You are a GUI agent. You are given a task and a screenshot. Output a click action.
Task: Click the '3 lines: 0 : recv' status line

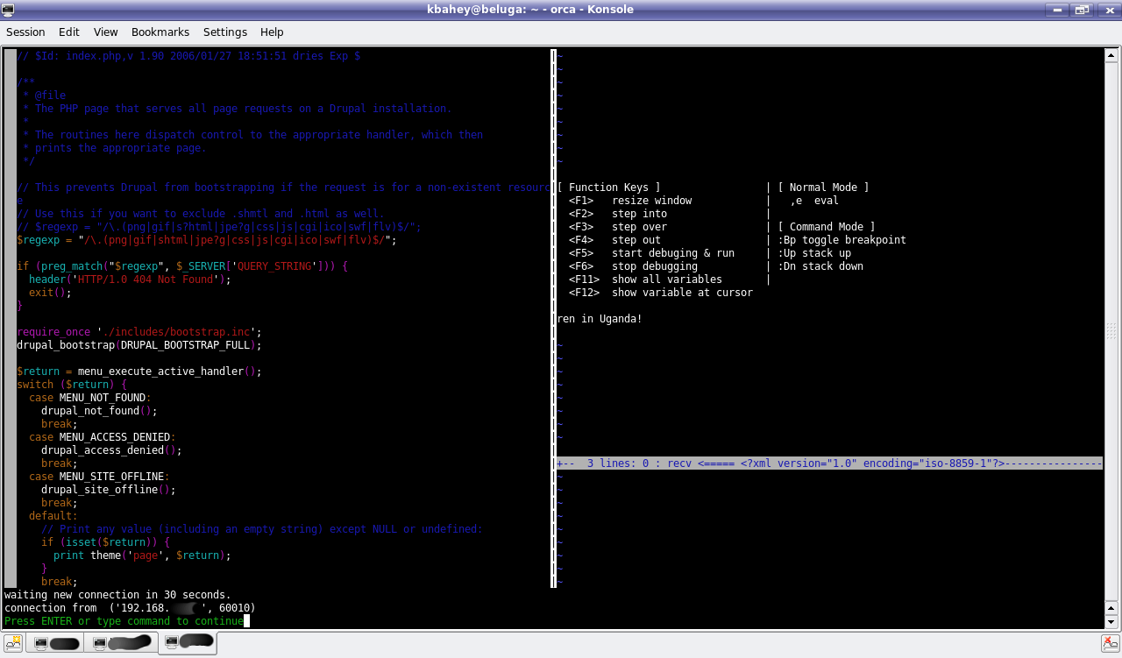(x=829, y=463)
